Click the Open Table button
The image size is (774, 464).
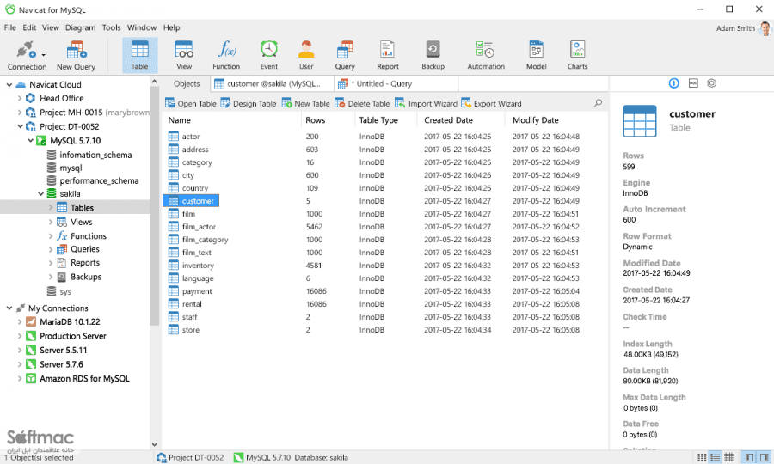(x=191, y=103)
